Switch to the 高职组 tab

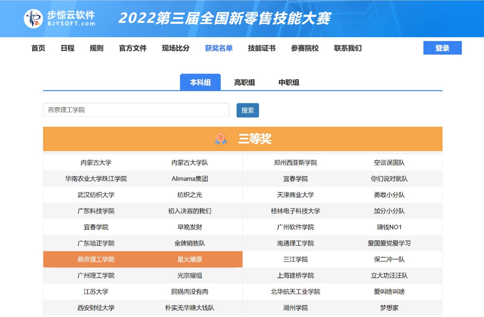(x=244, y=83)
